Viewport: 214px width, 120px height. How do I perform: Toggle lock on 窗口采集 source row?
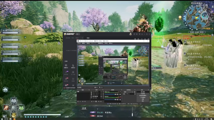click(x=103, y=98)
